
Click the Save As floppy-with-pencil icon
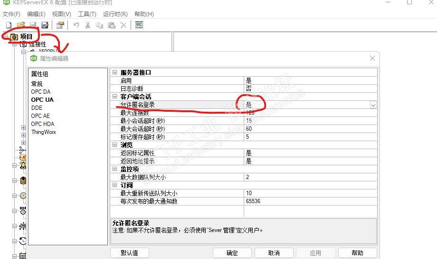point(45,25)
